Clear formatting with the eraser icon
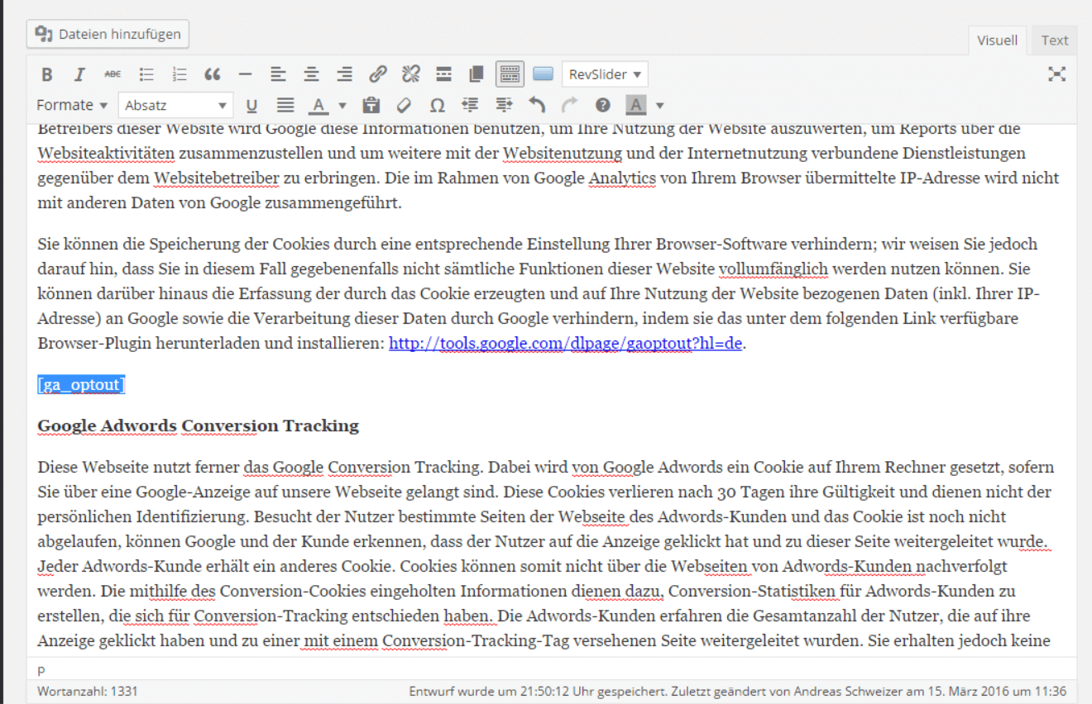 tap(405, 105)
